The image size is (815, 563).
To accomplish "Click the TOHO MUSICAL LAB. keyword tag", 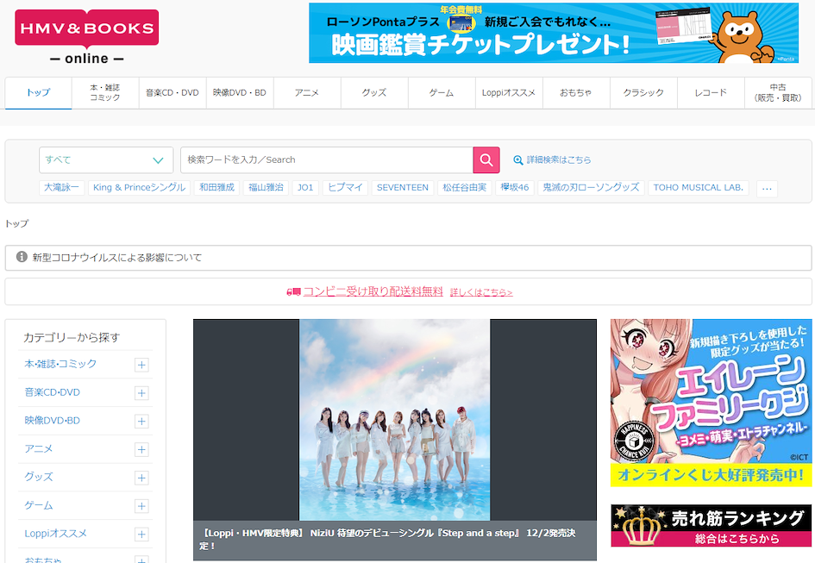I will click(x=699, y=188).
